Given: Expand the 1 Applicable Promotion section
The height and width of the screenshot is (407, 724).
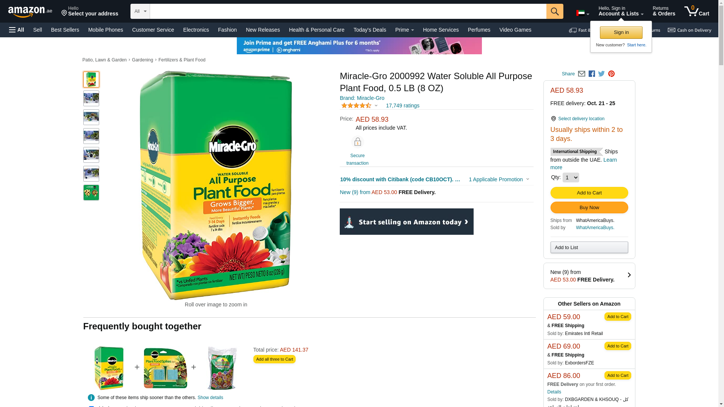Looking at the screenshot, I should [x=499, y=179].
